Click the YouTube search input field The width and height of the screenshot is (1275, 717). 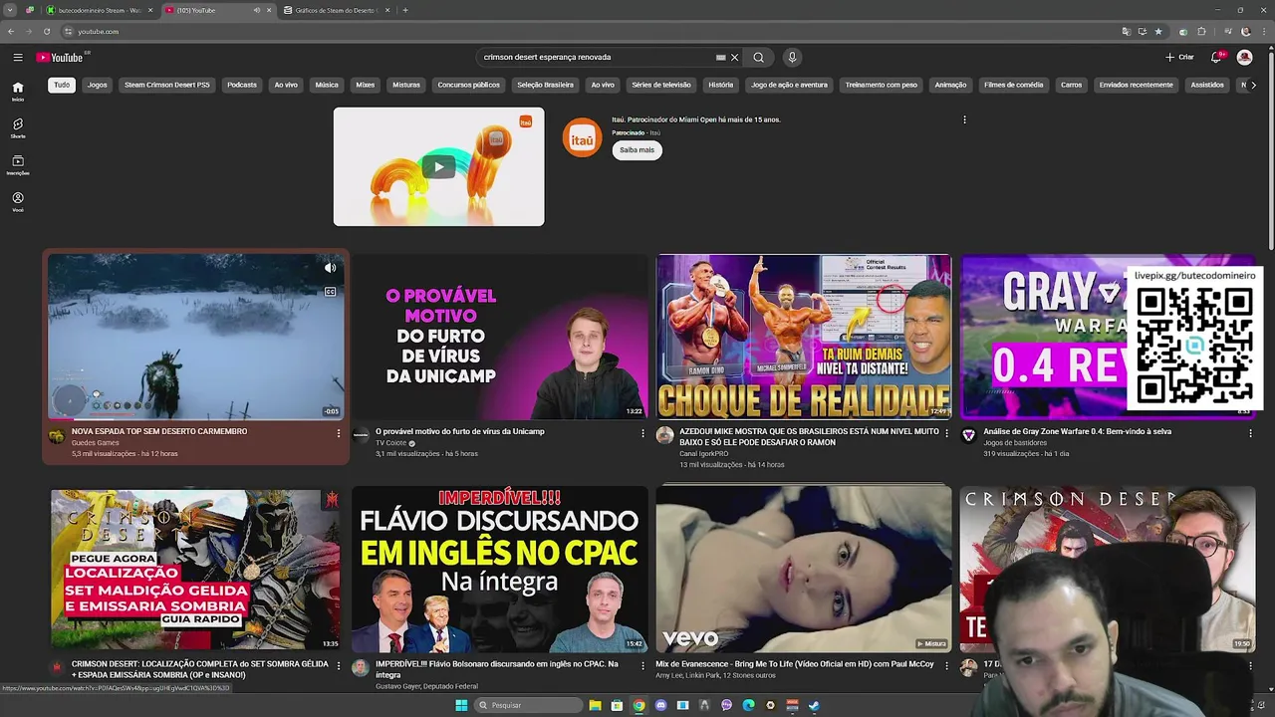click(x=598, y=57)
